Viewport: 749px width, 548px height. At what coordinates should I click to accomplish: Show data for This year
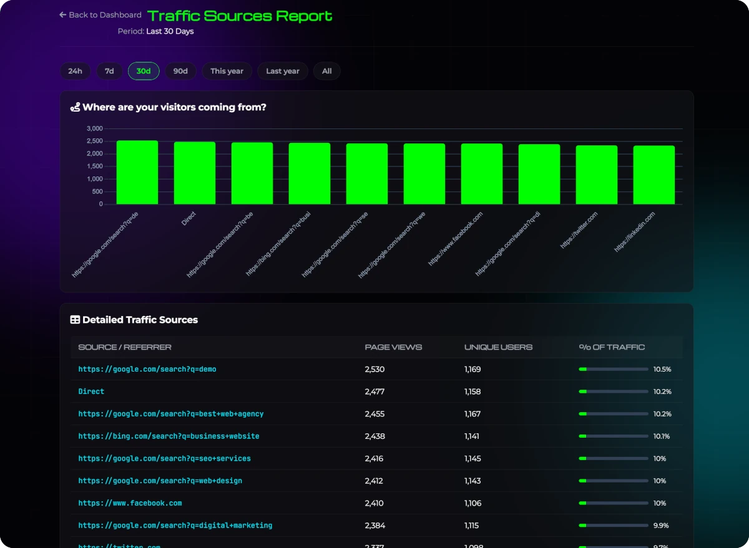[227, 71]
